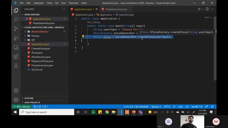Open the Accounts menu icon

coord(16,91)
